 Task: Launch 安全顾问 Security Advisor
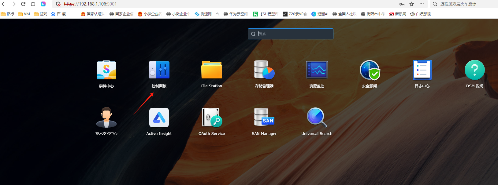tap(370, 70)
